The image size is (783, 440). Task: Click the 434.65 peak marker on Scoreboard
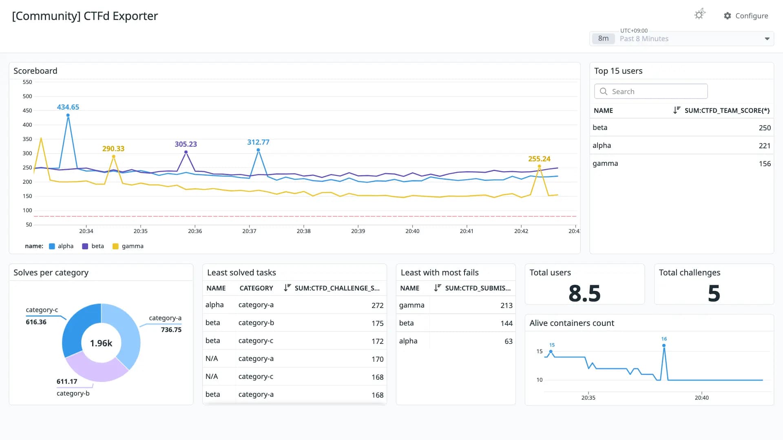[68, 115]
